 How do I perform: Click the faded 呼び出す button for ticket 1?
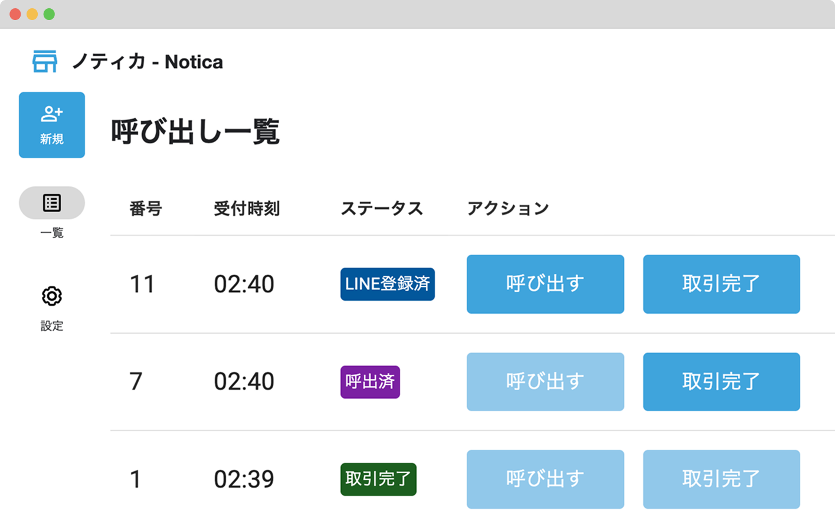click(545, 479)
